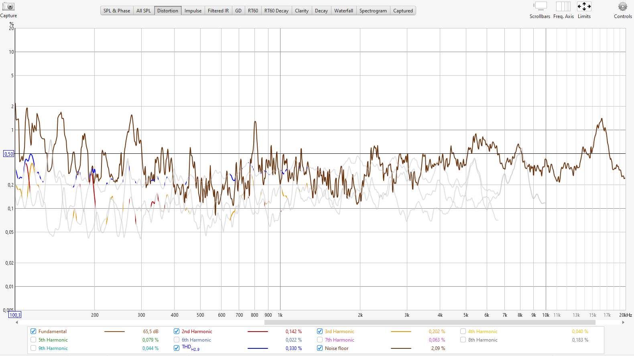Click the horizontal frequency scrollbar thumb
This screenshot has height=356, width=634.
(429, 322)
